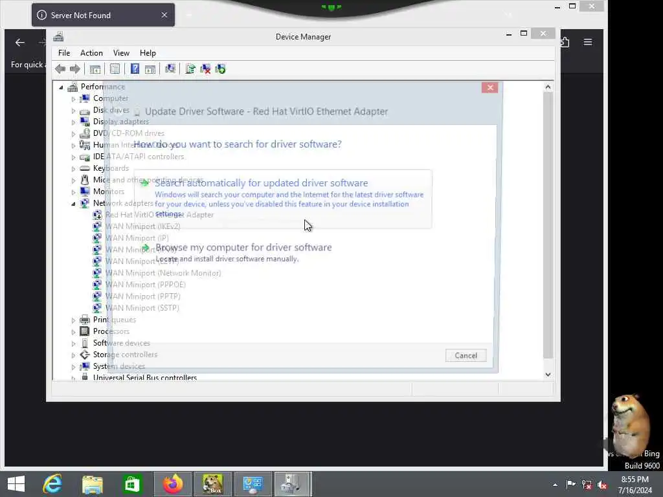Click the Action Center flag tray icon
The height and width of the screenshot is (497, 663).
point(570,484)
